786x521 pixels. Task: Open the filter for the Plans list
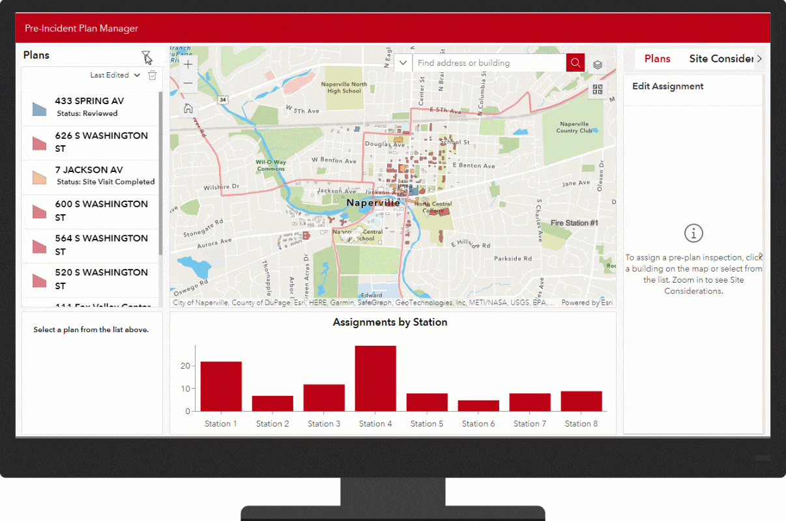coord(147,57)
